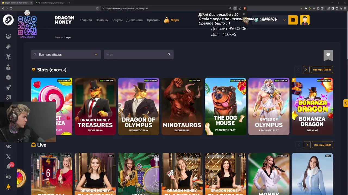Open the rocket game sidebar icon

click(8, 87)
